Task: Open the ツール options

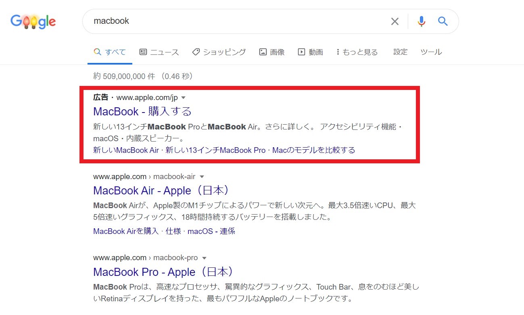Action: click(431, 52)
